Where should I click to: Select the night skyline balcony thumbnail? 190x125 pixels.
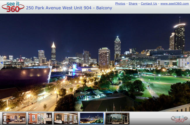pyautogui.click(x=91, y=118)
